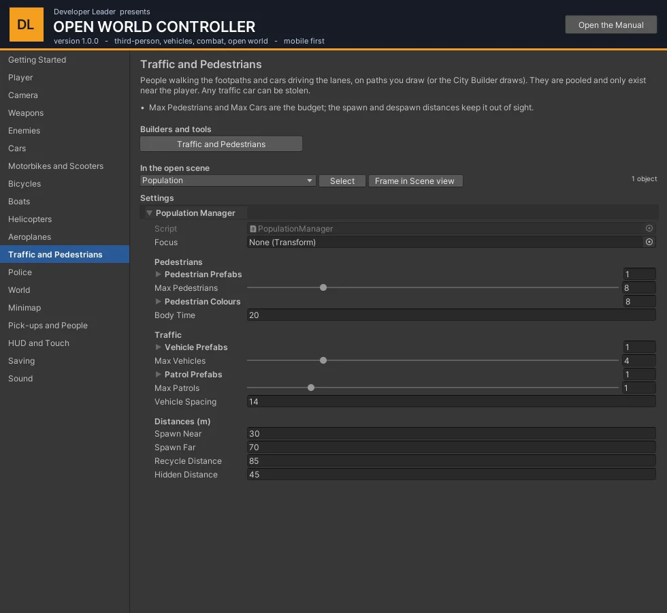Viewport: 667px width, 613px height.
Task: Click Frame in Scene view button
Action: (x=415, y=181)
